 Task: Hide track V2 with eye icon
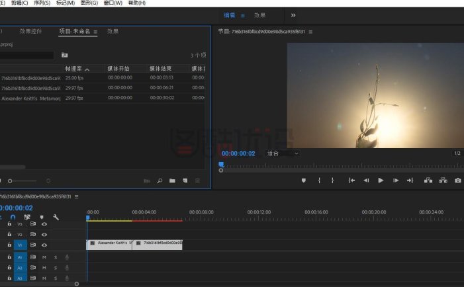44,234
